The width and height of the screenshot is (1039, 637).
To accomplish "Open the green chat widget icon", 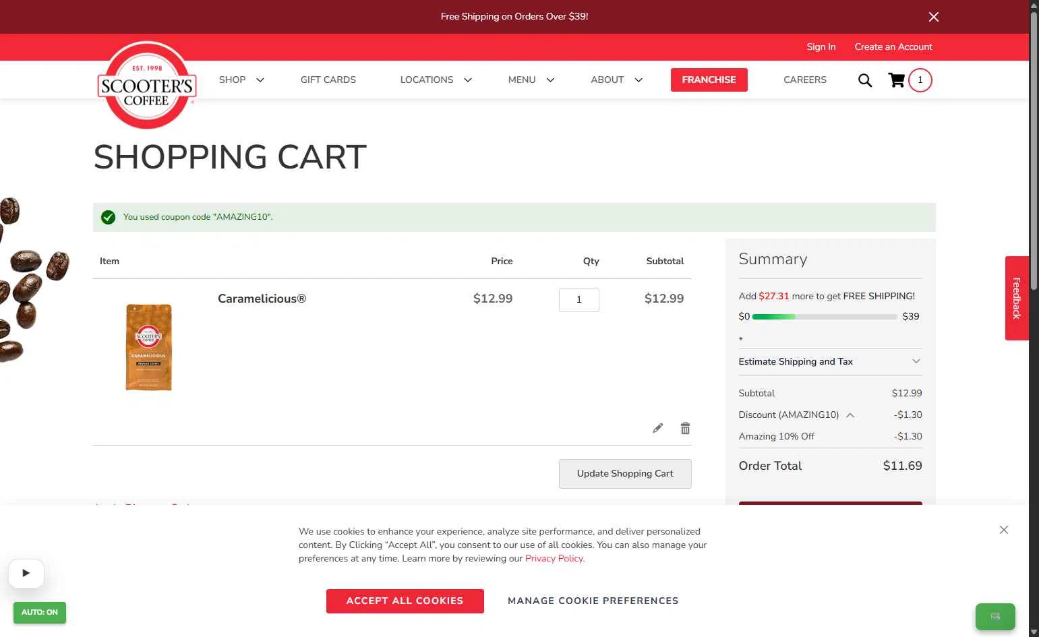I will (x=995, y=616).
